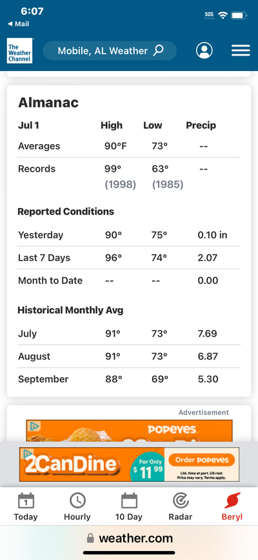Screen dimensions: 258x560
Task: Open the hamburger menu
Action: (x=241, y=51)
